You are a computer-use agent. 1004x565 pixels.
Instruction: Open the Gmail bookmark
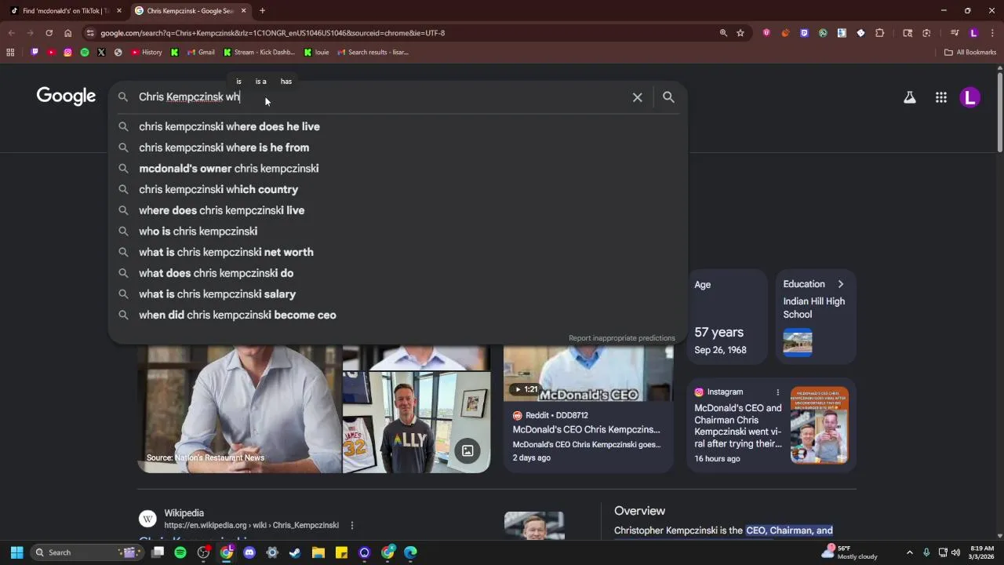coord(201,53)
